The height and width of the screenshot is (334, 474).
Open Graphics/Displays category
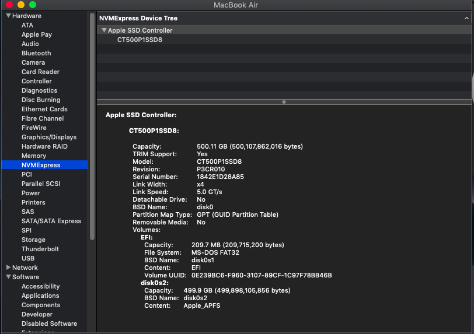pyautogui.click(x=49, y=138)
